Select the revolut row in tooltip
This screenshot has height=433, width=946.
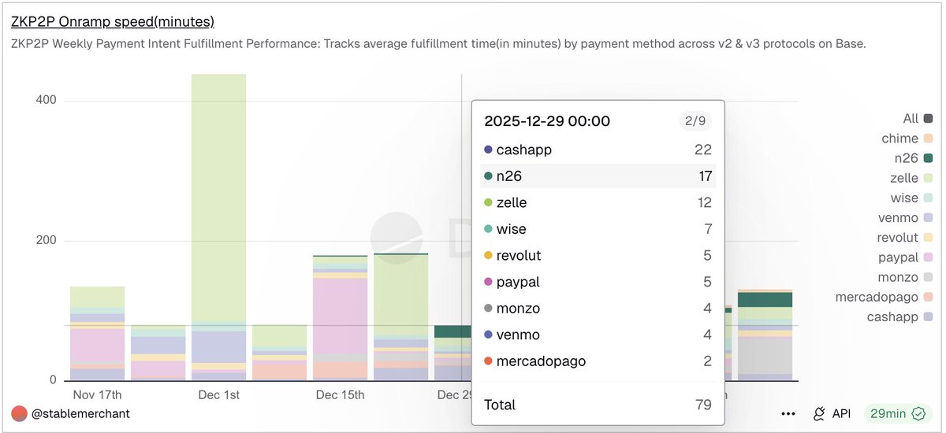click(598, 255)
